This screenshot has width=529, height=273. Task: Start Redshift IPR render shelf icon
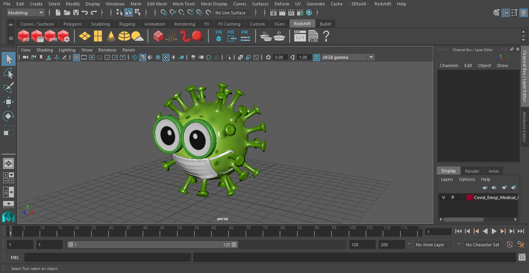(x=50, y=36)
